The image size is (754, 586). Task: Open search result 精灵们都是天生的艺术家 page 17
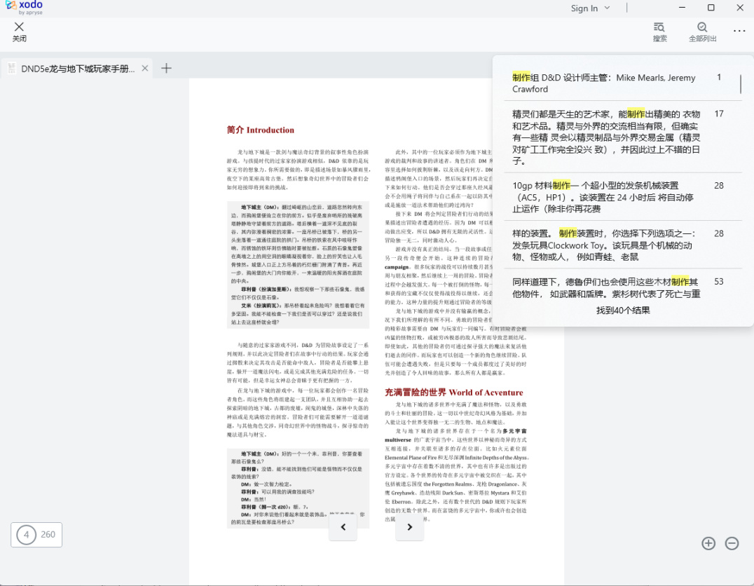point(622,137)
